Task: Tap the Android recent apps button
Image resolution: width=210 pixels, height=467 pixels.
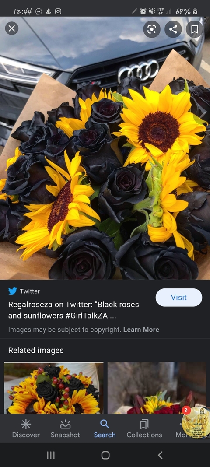Action: click(51, 455)
